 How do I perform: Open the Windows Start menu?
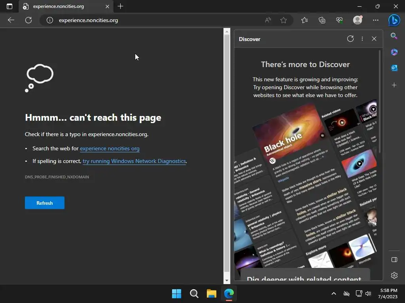177,294
